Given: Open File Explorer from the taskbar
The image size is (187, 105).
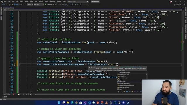Looking at the screenshot, I should [68, 103].
